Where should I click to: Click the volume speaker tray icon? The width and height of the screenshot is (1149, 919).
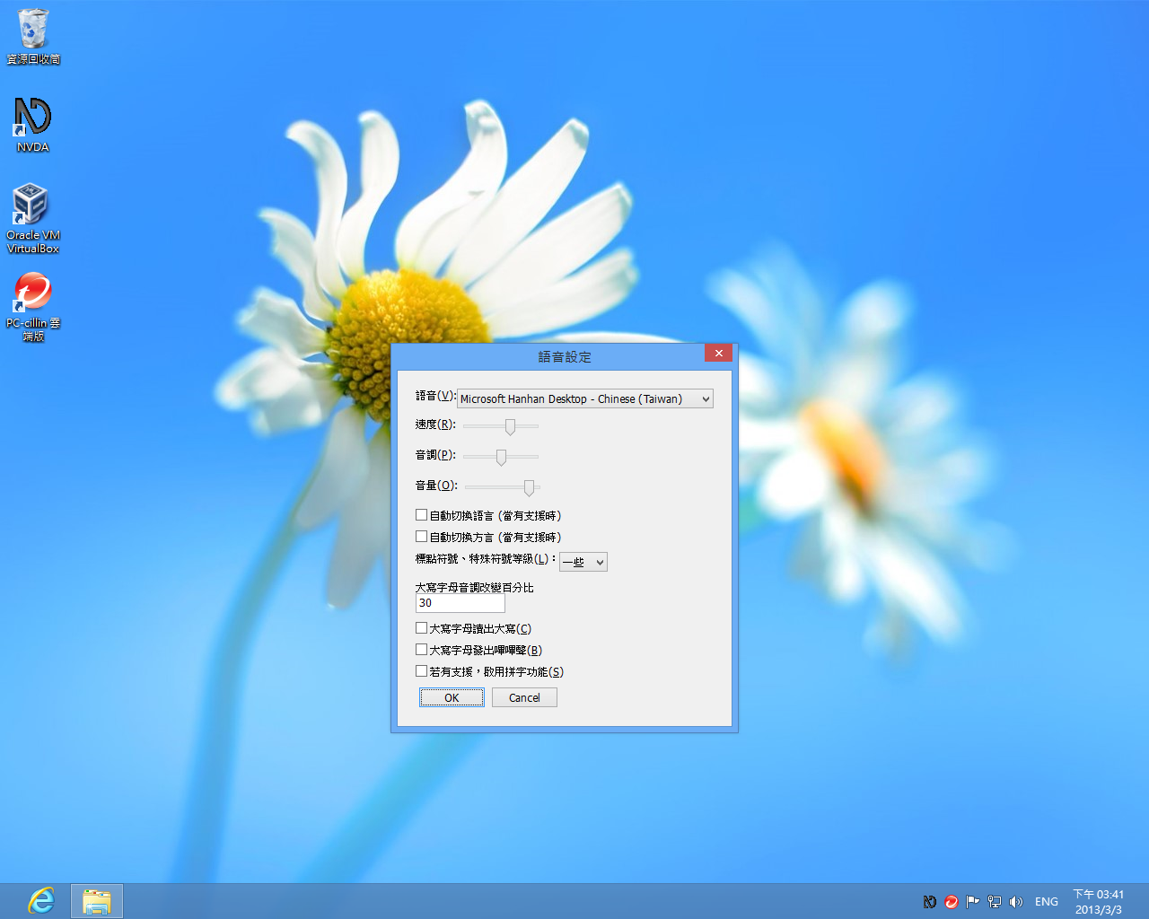tap(1016, 902)
